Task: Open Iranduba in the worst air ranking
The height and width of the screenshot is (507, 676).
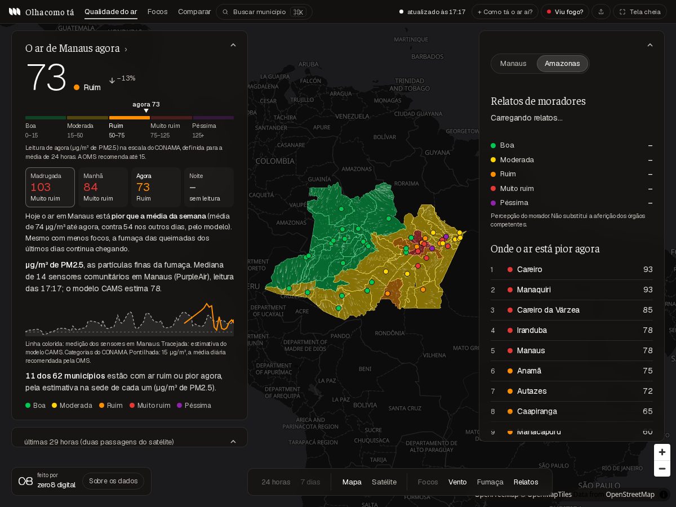Action: [x=571, y=330]
